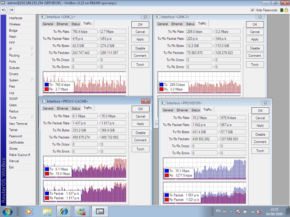The image size is (290, 217).
Task: Open Interfaces in the sidebar menu
Action: click(21, 18)
